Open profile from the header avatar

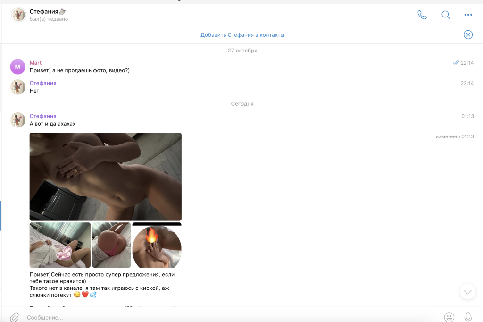(x=18, y=15)
